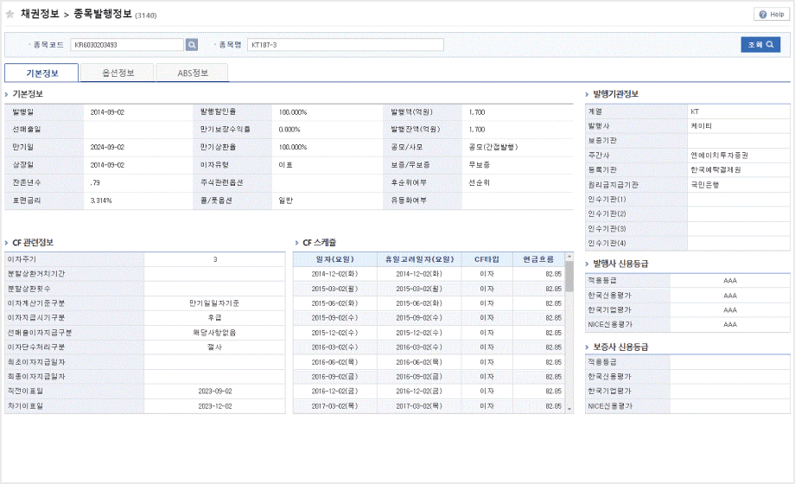Select the 2015-09-02(수) 일자 cell

point(334,318)
